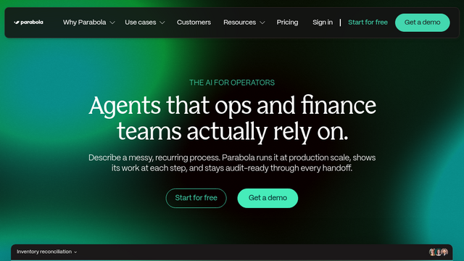Open the Resources menu
This screenshot has height=261, width=464.
click(239, 22)
